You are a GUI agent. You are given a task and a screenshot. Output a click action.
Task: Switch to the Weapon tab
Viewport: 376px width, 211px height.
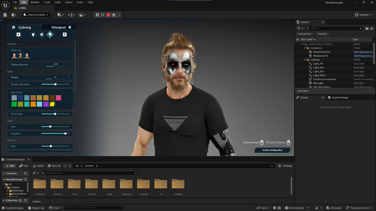pyautogui.click(x=59, y=27)
